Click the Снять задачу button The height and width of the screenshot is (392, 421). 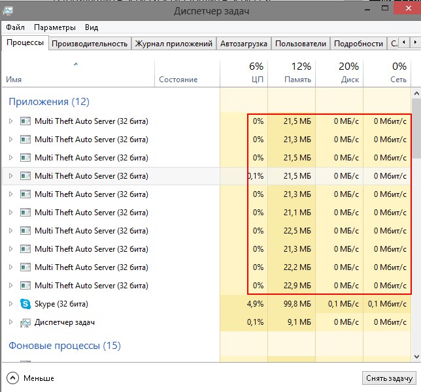(x=390, y=378)
